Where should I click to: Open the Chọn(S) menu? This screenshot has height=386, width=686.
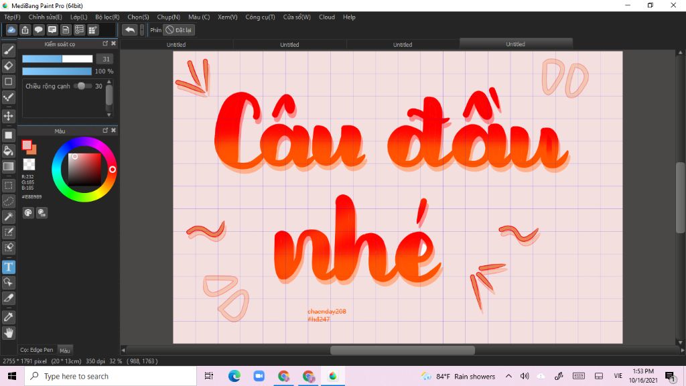(x=138, y=17)
